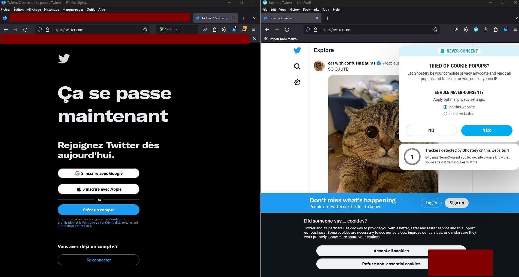Screen dimensions: 519x277
Task: Open tracking protection shield in Firefox Nightly
Action: (x=40, y=30)
